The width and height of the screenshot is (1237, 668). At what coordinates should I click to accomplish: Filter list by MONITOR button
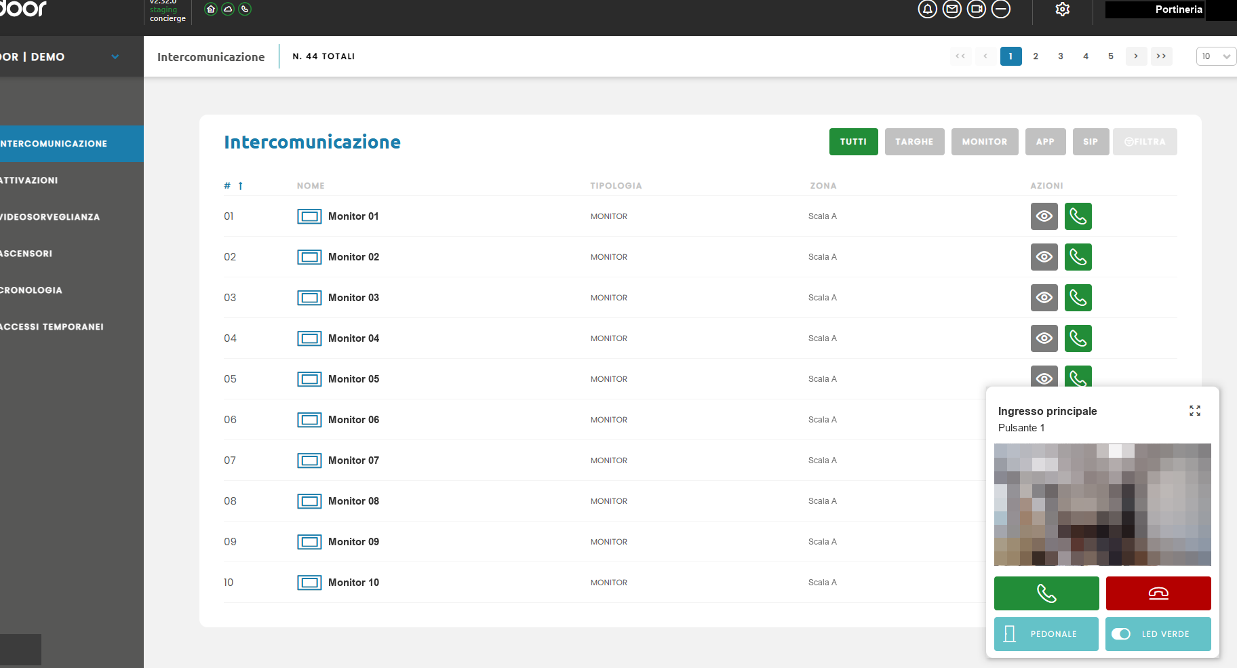pos(985,142)
